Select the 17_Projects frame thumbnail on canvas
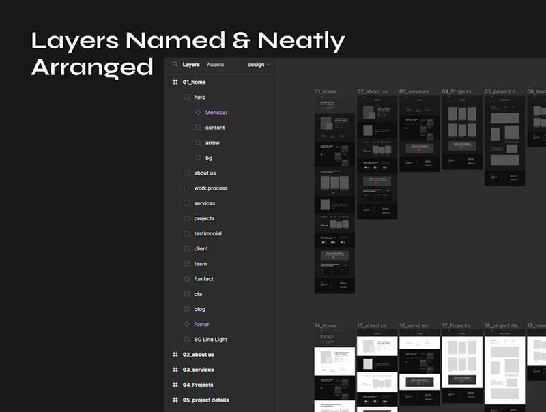This screenshot has width=546, height=412. click(462, 368)
